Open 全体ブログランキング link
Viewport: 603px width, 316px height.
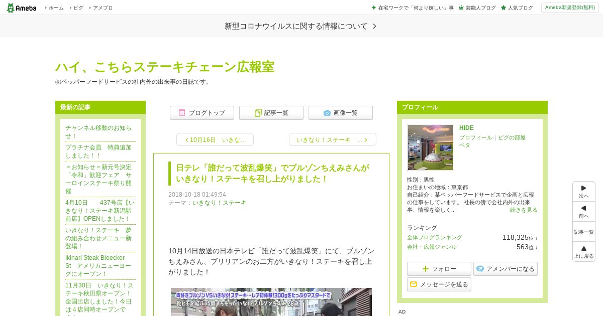click(x=435, y=237)
